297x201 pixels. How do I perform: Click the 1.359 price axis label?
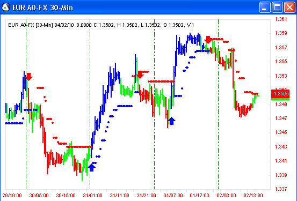point(281,33)
